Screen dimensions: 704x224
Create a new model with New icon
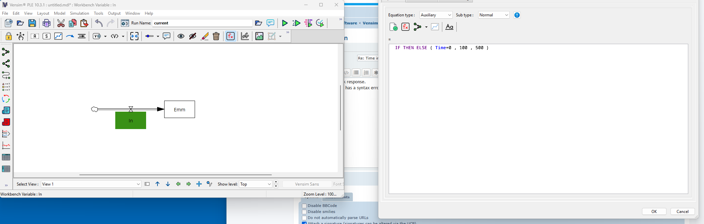(x=9, y=23)
